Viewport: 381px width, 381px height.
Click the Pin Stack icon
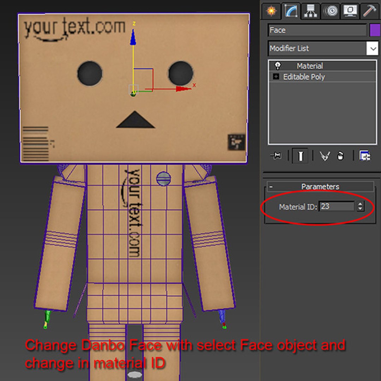[276, 156]
